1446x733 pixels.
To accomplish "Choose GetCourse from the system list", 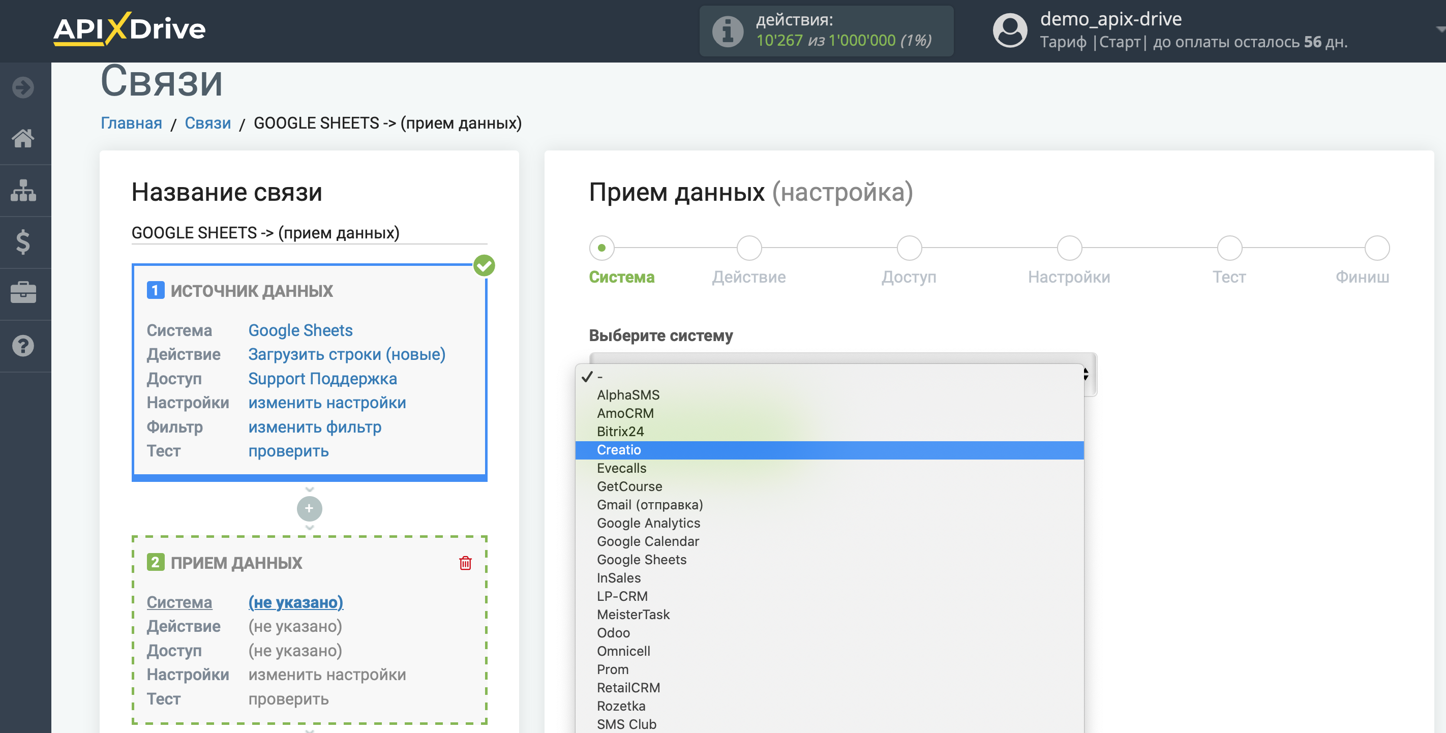I will pos(829,486).
